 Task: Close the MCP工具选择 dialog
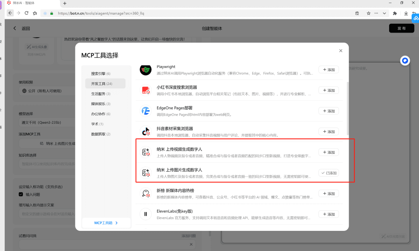341,51
